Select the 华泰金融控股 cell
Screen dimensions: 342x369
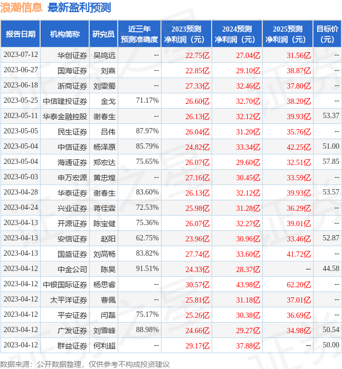pos(65,116)
